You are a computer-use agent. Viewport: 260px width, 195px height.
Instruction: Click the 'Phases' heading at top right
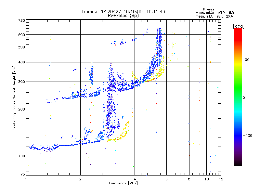[209, 9]
